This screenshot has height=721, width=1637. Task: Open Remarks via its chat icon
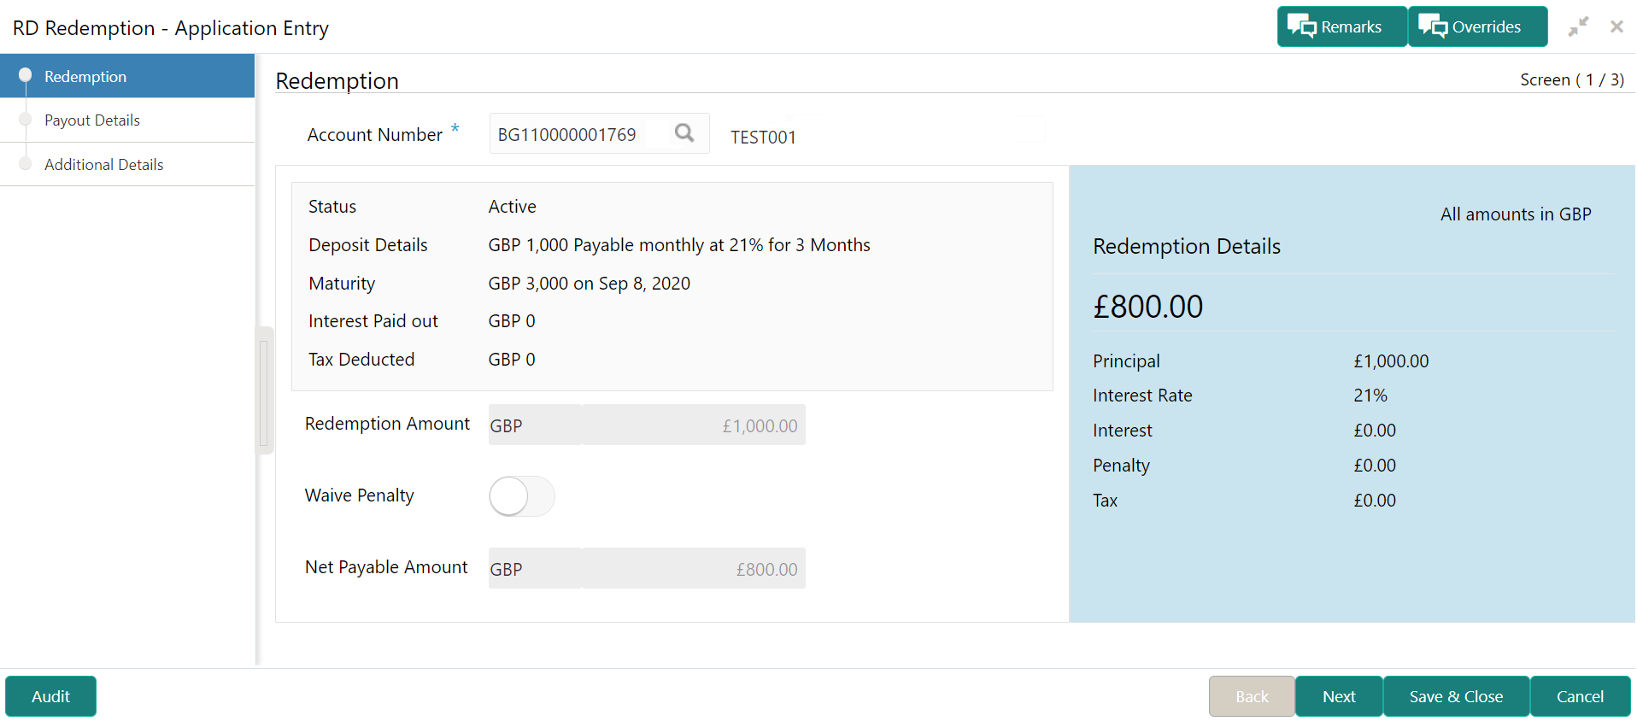[1302, 26]
